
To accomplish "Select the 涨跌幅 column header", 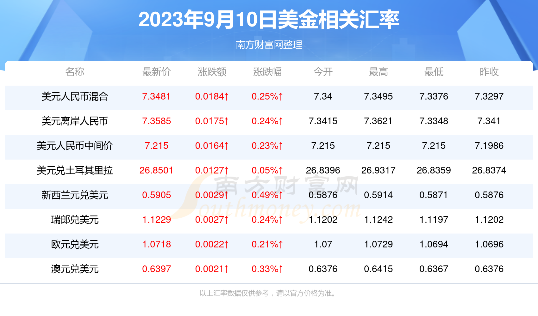I will (267, 72).
